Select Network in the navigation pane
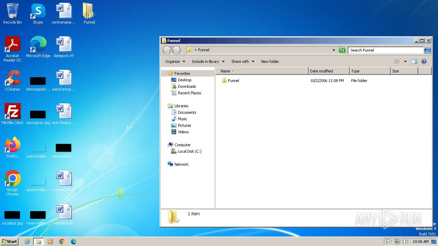Viewport: 438px width, 246px height. (x=181, y=164)
